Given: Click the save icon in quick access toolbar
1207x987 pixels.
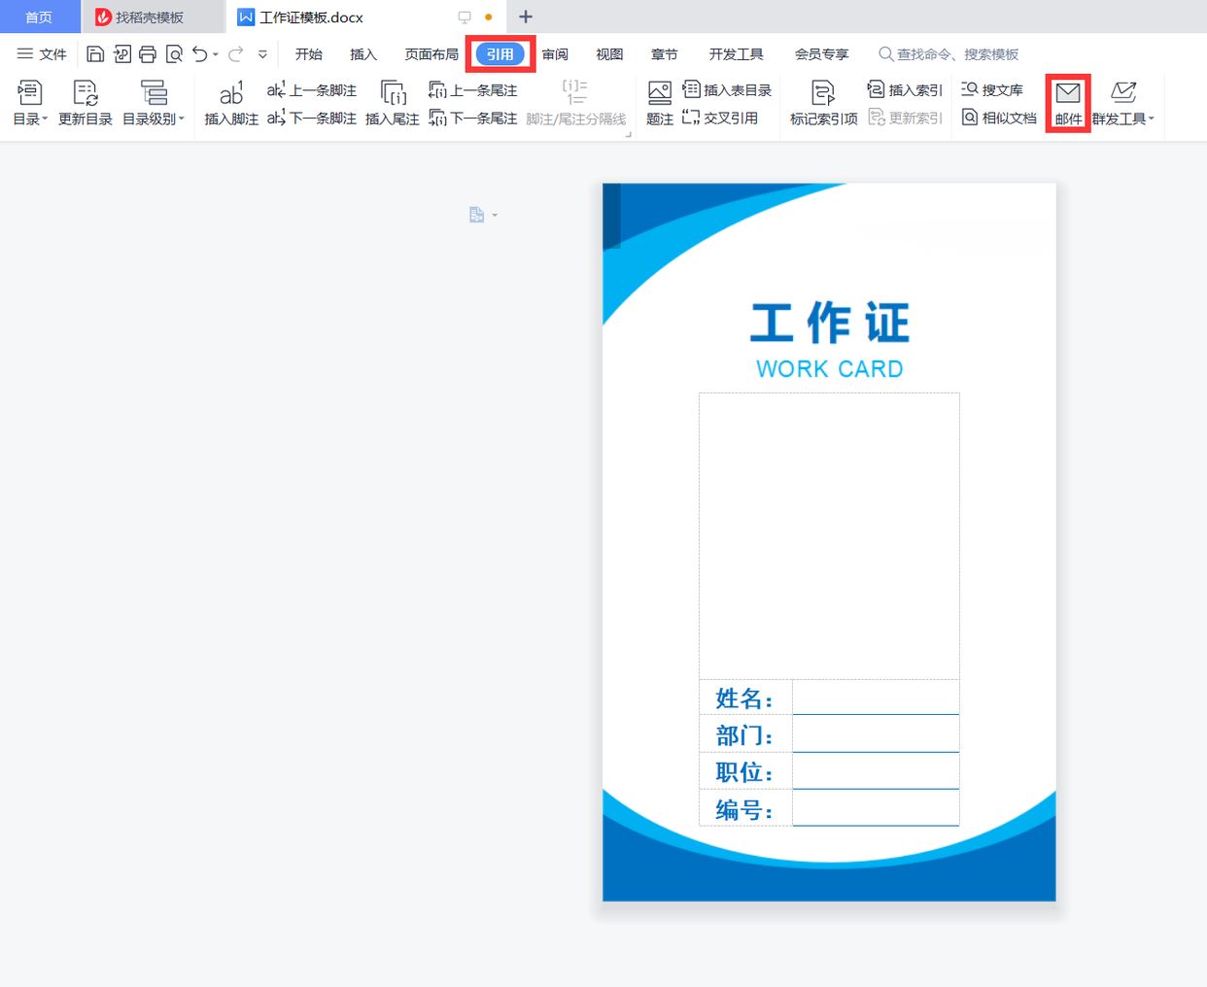Looking at the screenshot, I should point(95,54).
